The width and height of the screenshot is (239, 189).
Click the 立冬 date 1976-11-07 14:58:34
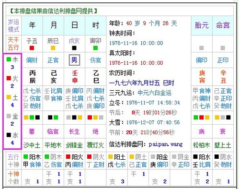pos(153,103)
